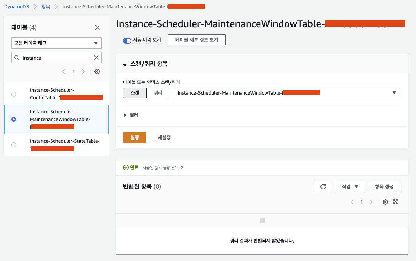The image size is (416, 261).
Task: Open 항목 breadcrumb link
Action: pyautogui.click(x=46, y=6)
